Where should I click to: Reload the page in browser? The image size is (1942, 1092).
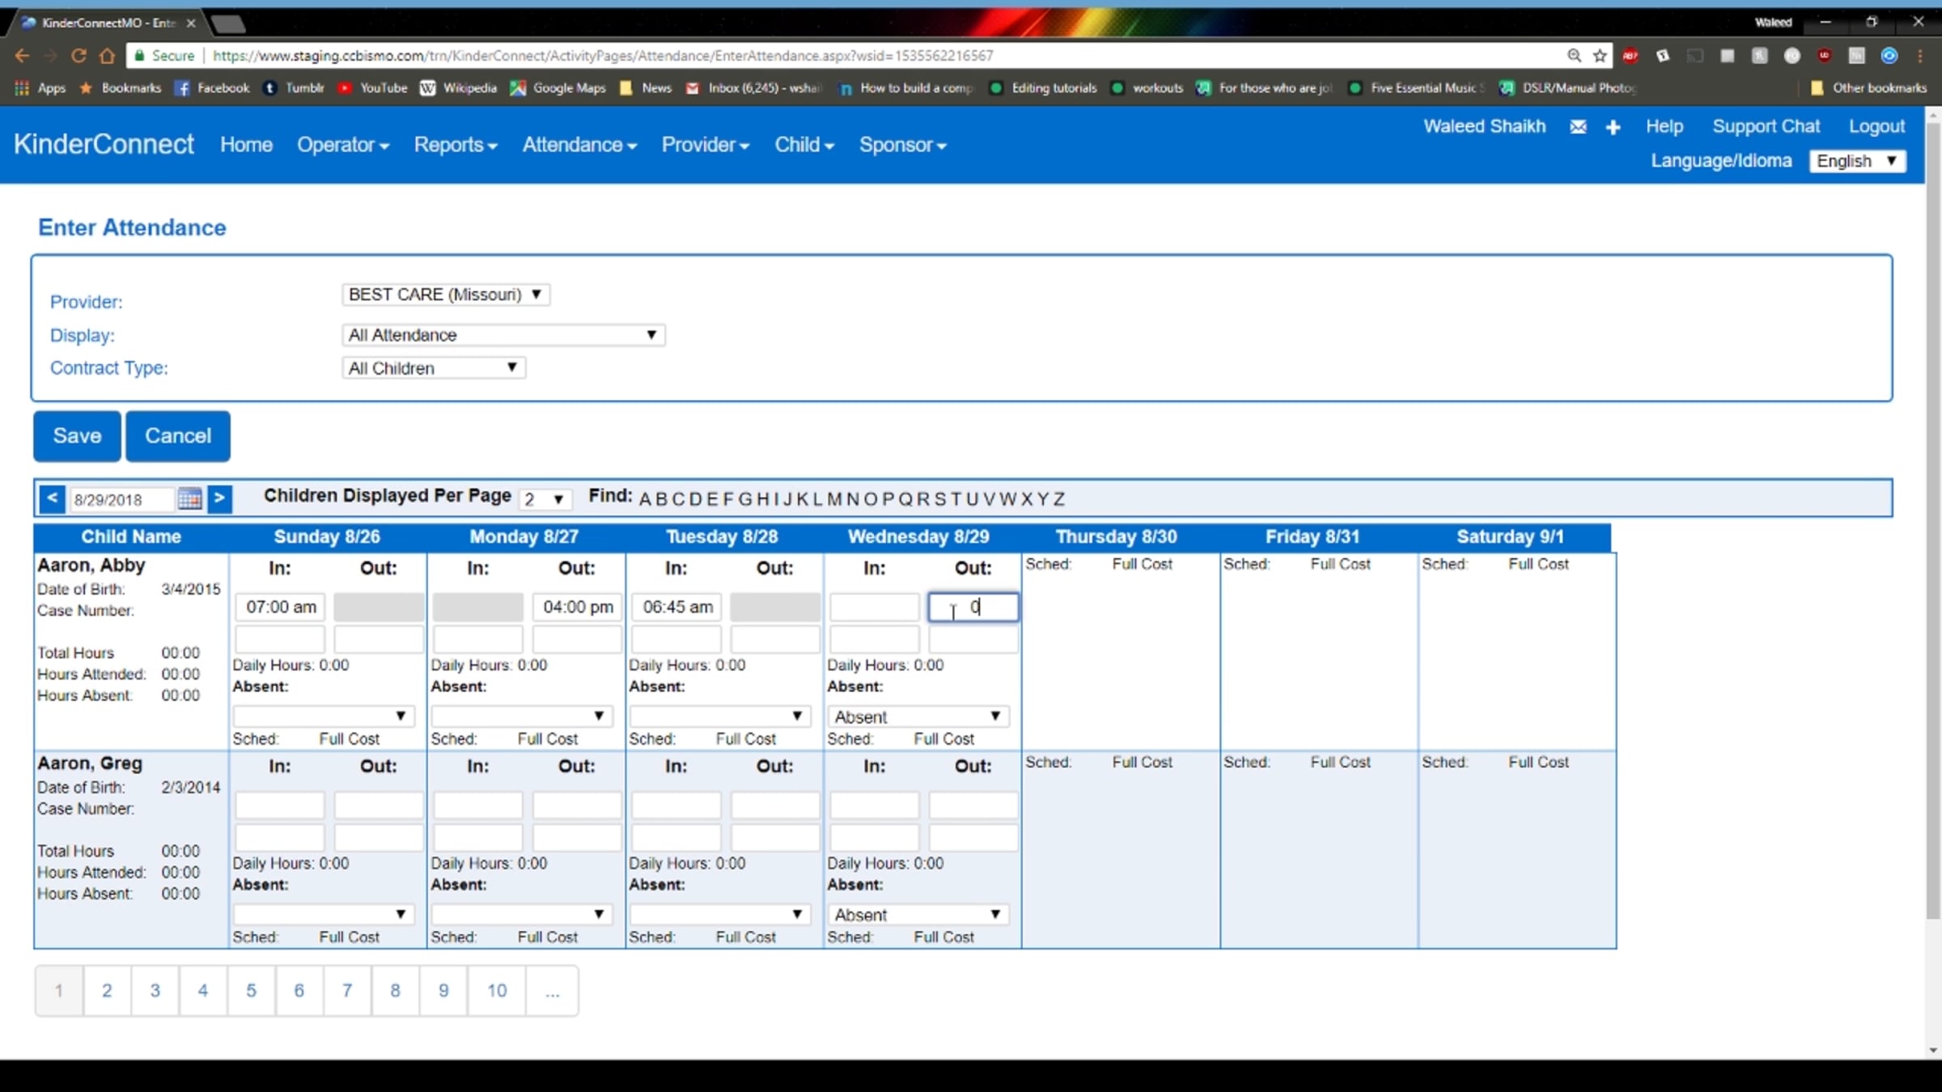[78, 56]
